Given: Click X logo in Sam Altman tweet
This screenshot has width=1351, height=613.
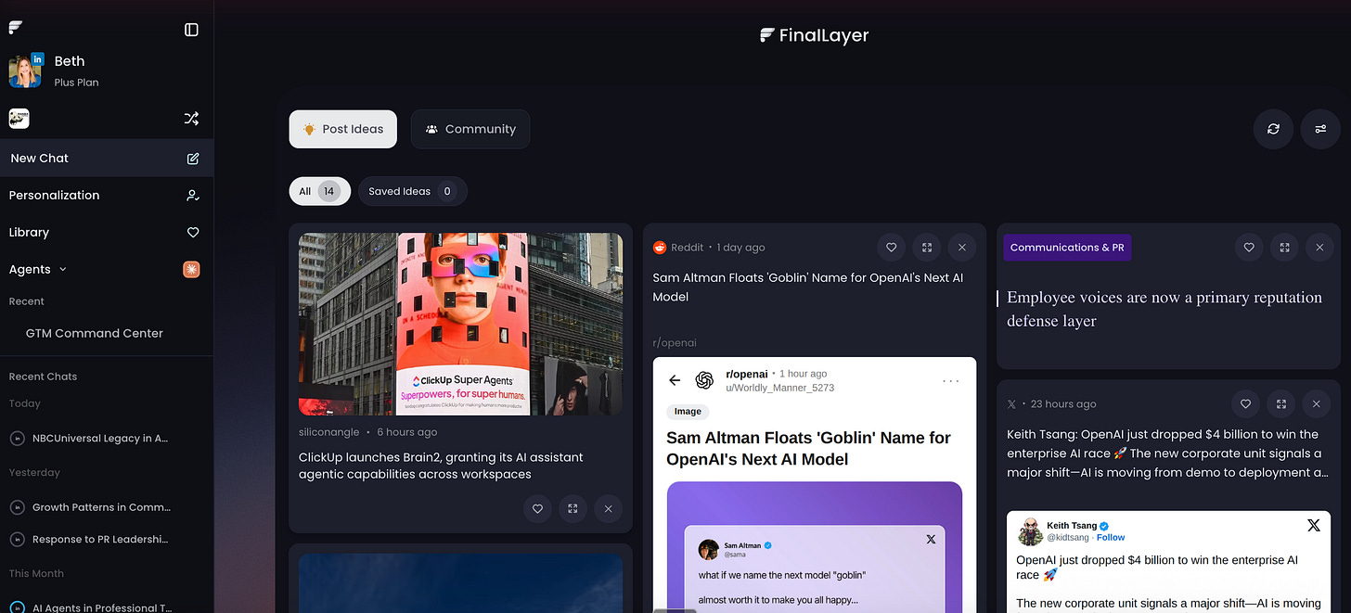Looking at the screenshot, I should click(931, 539).
